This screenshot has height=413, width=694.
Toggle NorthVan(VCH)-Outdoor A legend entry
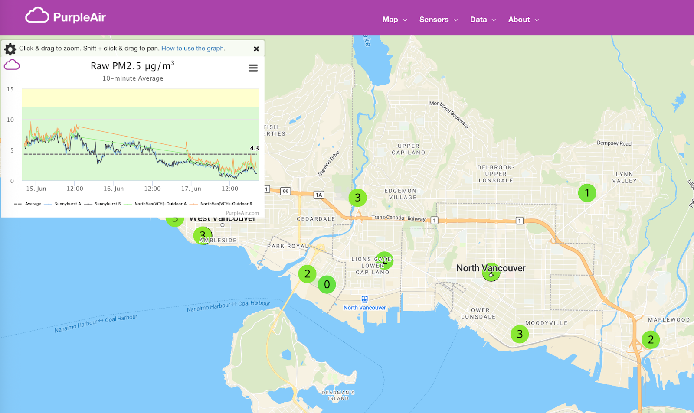(x=155, y=204)
